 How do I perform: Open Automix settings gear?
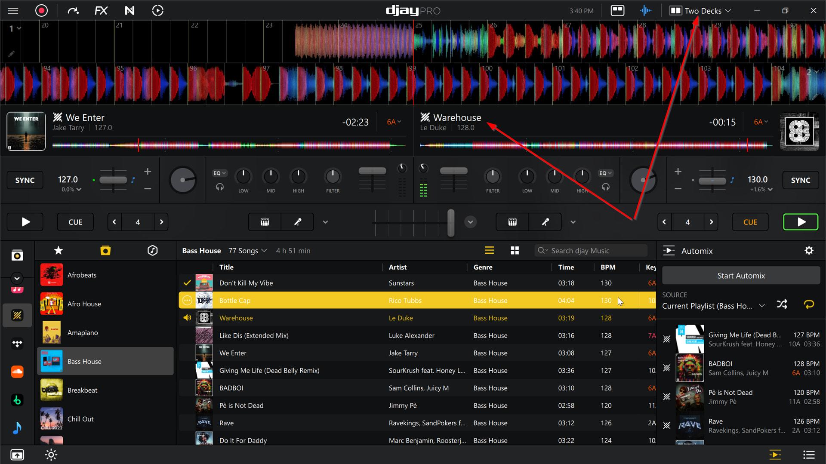pyautogui.click(x=809, y=251)
